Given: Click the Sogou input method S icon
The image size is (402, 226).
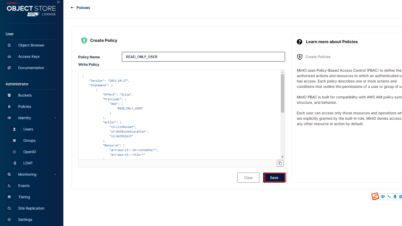Looking at the screenshot, I should [x=375, y=196].
